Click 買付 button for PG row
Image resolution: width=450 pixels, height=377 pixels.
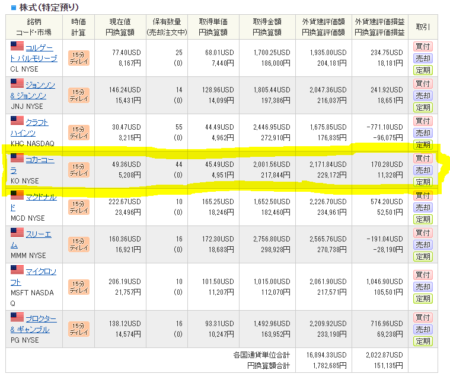423,317
